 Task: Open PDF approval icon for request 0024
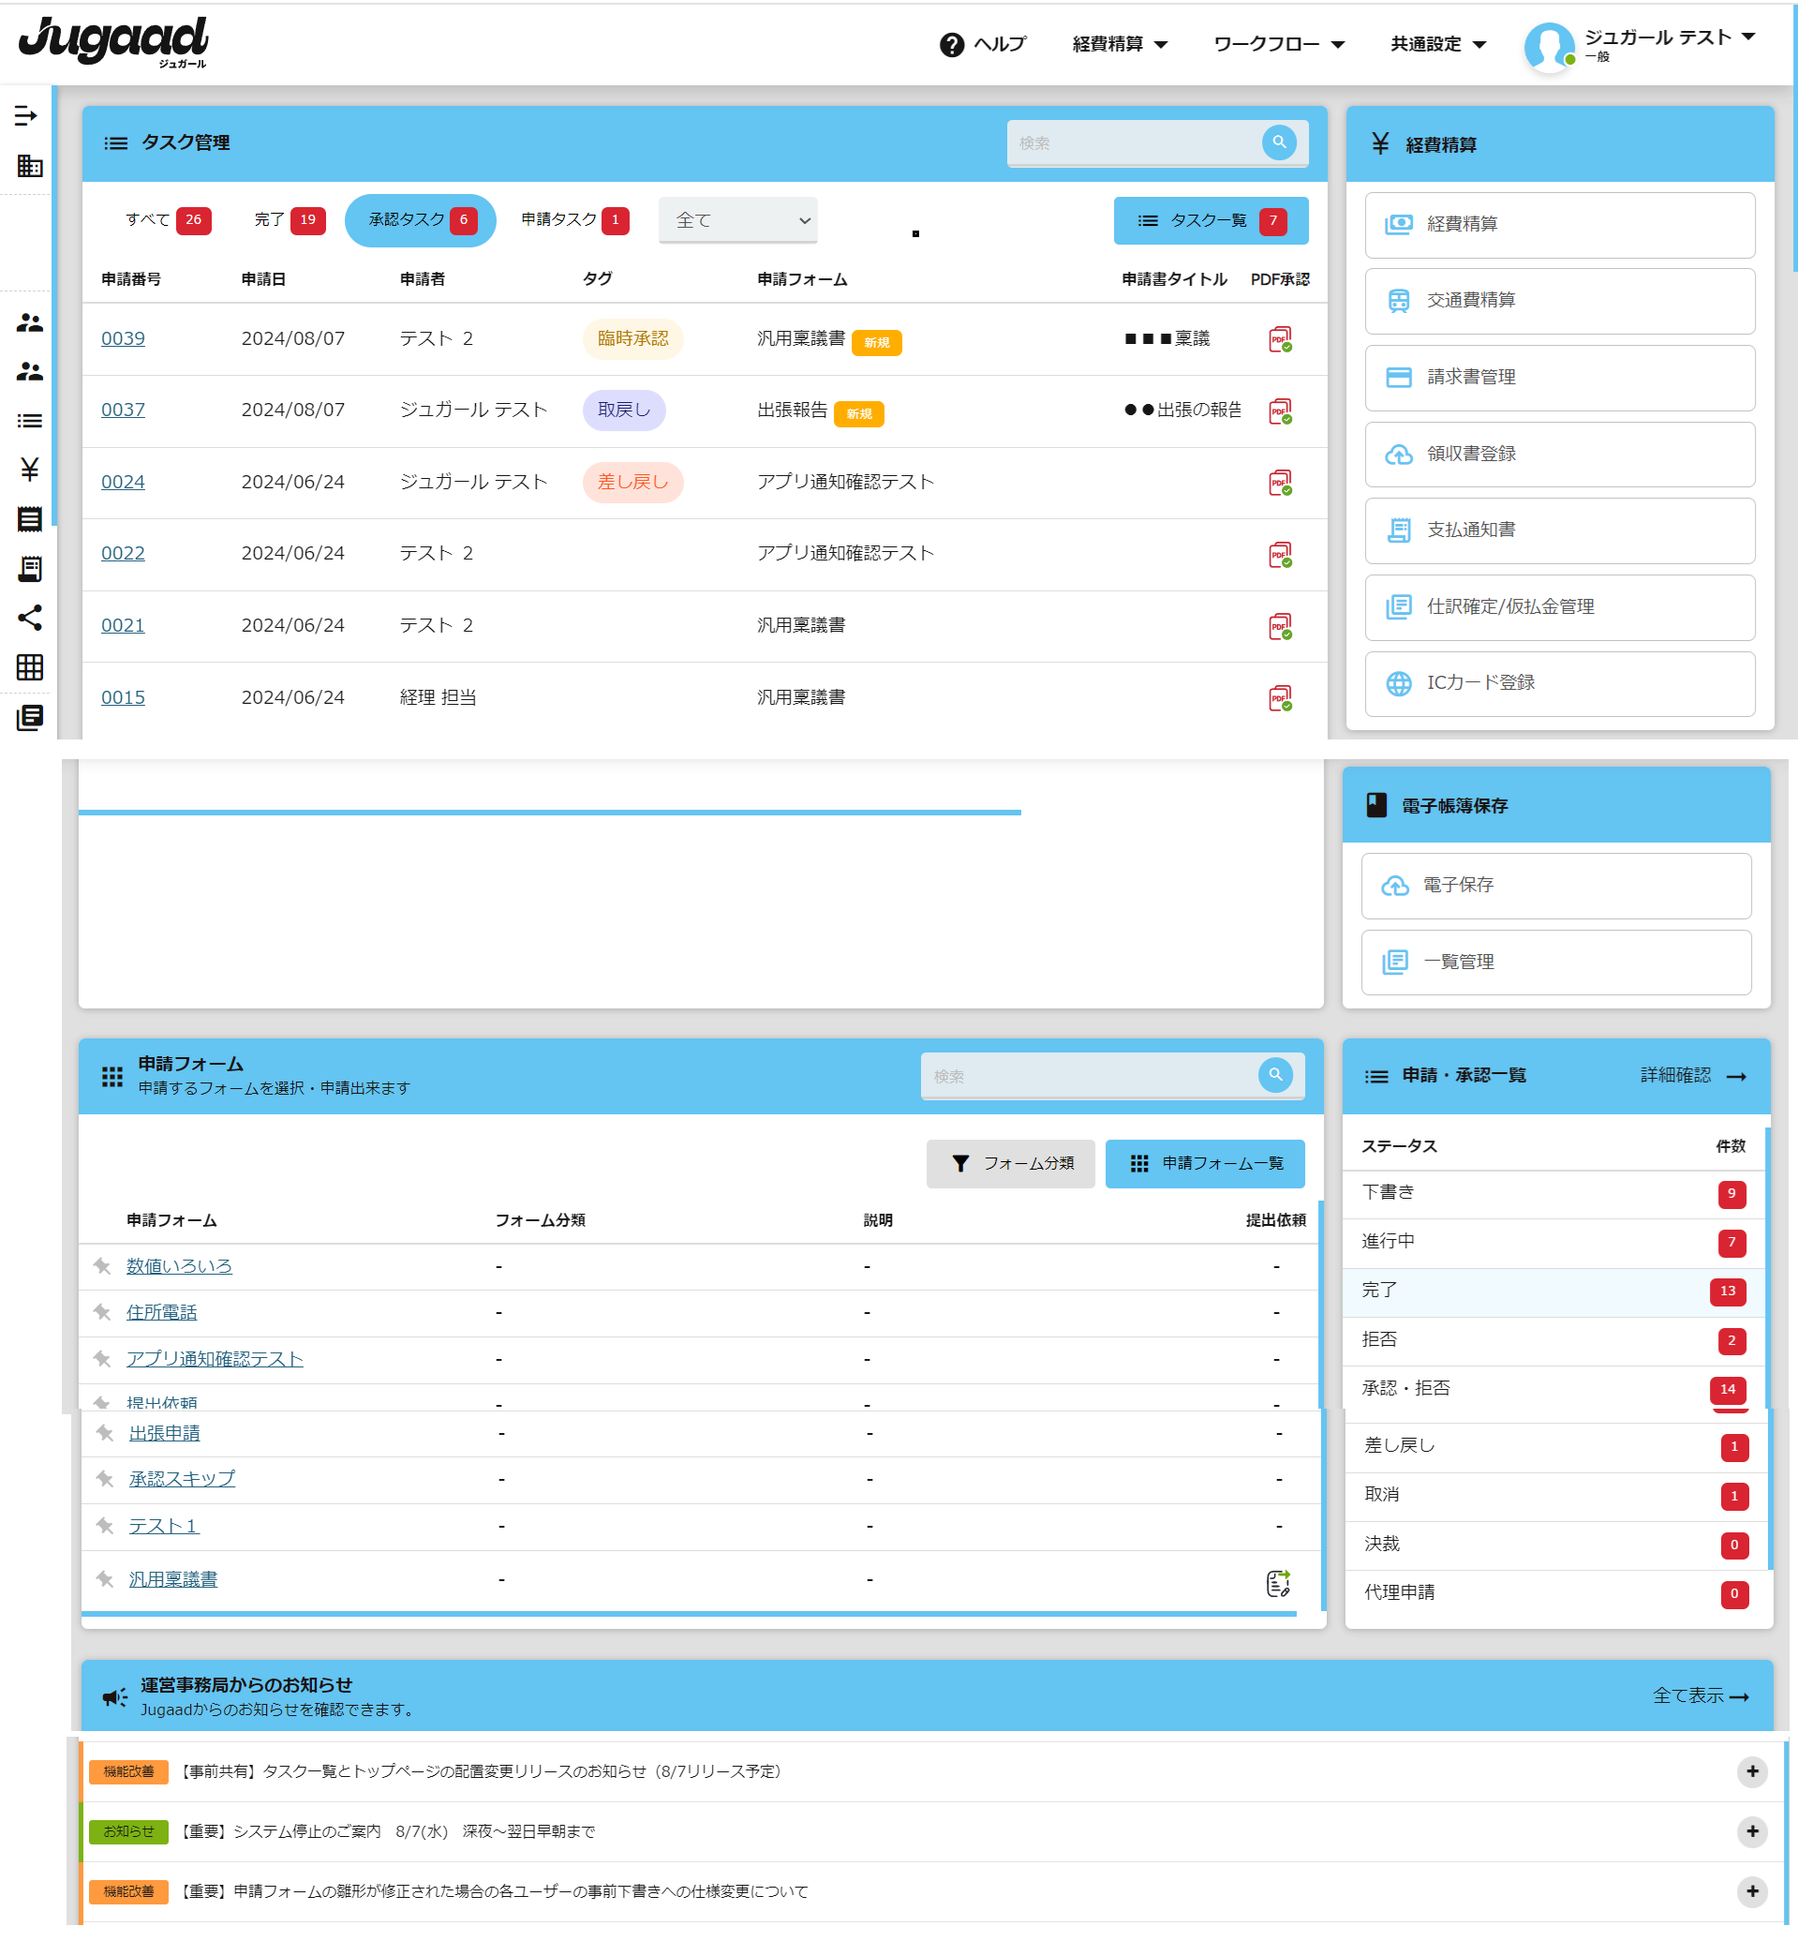(x=1280, y=484)
